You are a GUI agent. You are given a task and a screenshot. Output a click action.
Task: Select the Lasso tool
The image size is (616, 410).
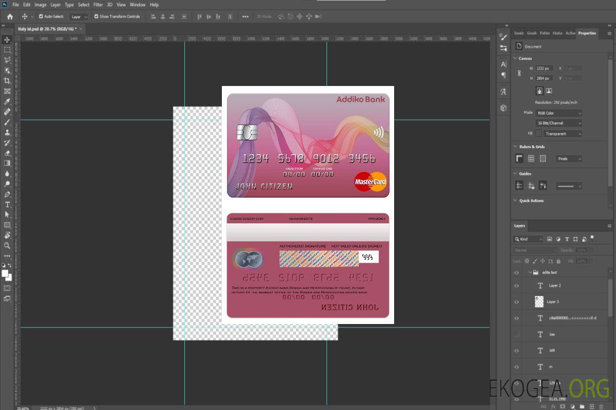point(7,60)
